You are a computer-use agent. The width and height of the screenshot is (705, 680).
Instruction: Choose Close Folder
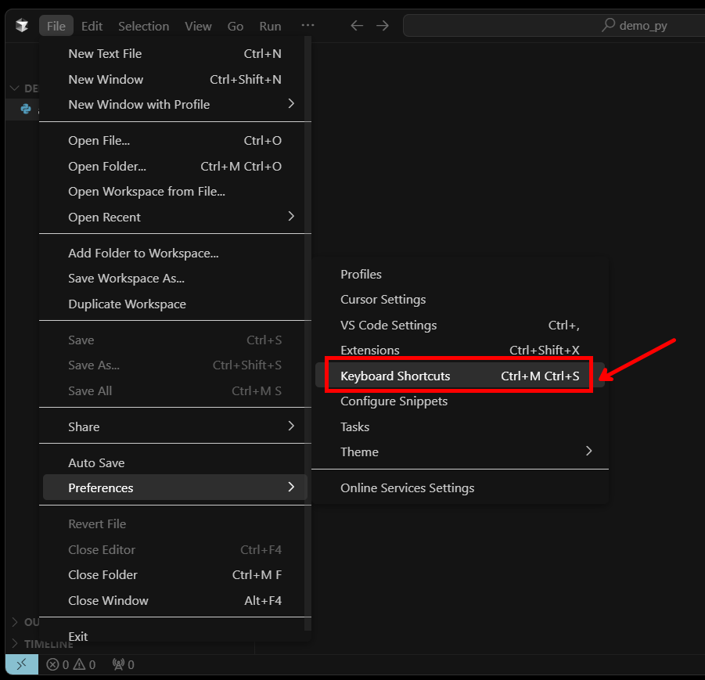[x=175, y=575]
